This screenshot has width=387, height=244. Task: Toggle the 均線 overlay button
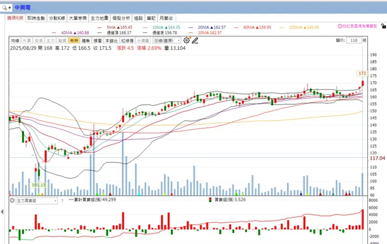click(x=15, y=40)
